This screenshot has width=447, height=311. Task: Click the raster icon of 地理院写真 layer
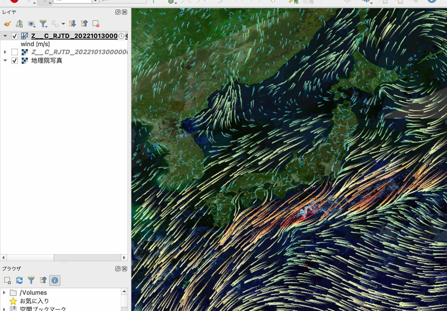[25, 60]
